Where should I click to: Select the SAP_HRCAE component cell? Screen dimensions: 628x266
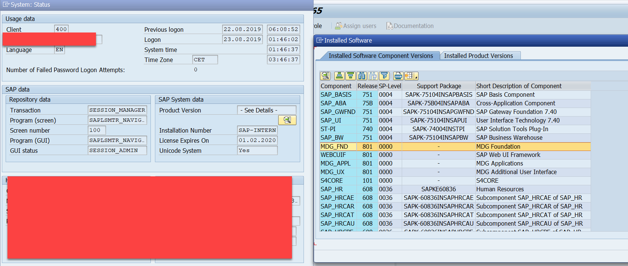pos(338,198)
